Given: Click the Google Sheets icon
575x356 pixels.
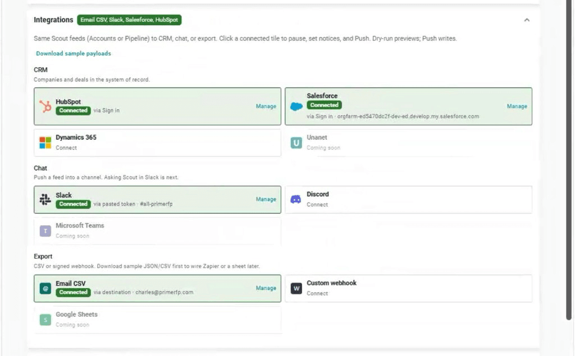Looking at the screenshot, I should 45,320.
